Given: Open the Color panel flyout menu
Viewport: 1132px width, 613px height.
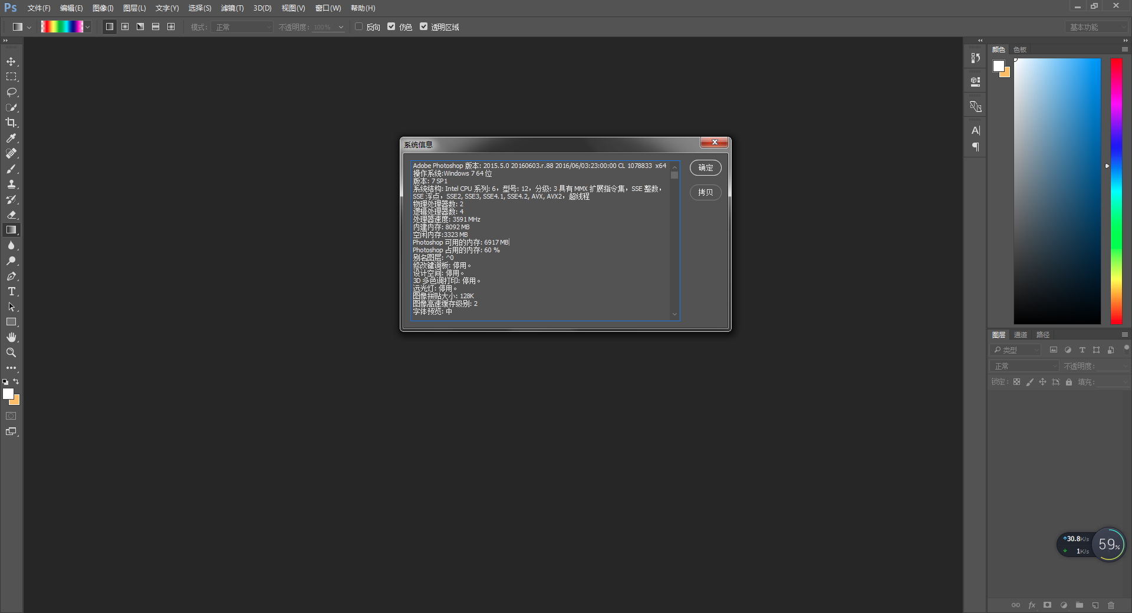Looking at the screenshot, I should pyautogui.click(x=1124, y=50).
